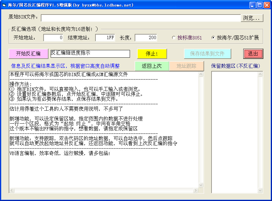Select the 按海尔/国芯51扩展 radio option
This screenshot has height=201, width=272.
tap(213, 38)
